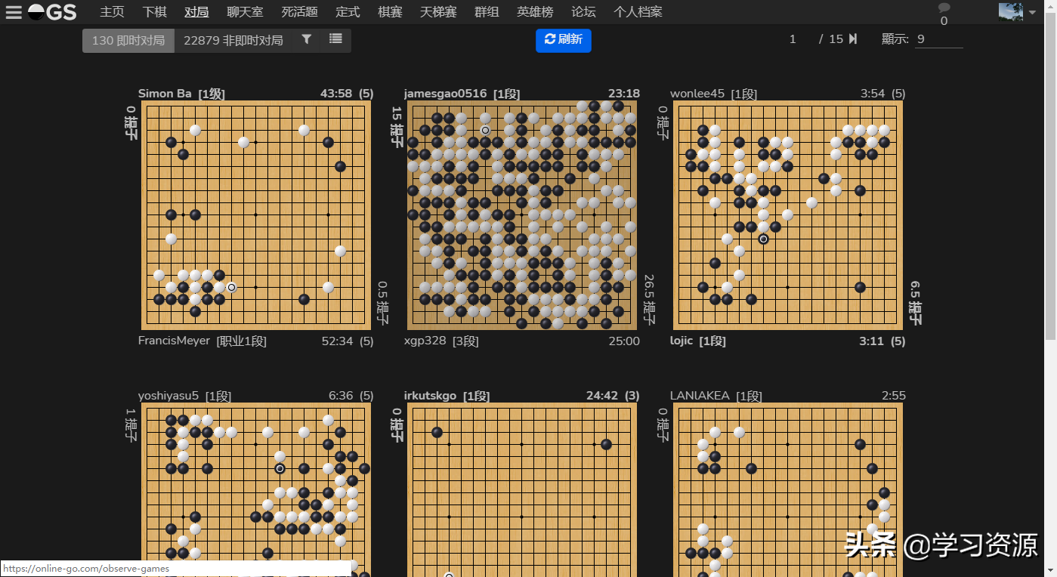Open the 个人档案 menu item
The height and width of the screenshot is (577, 1057).
[638, 12]
